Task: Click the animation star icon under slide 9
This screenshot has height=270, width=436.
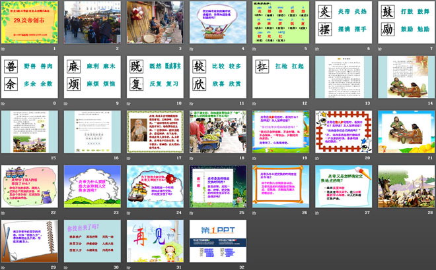Action: [x=67, y=104]
